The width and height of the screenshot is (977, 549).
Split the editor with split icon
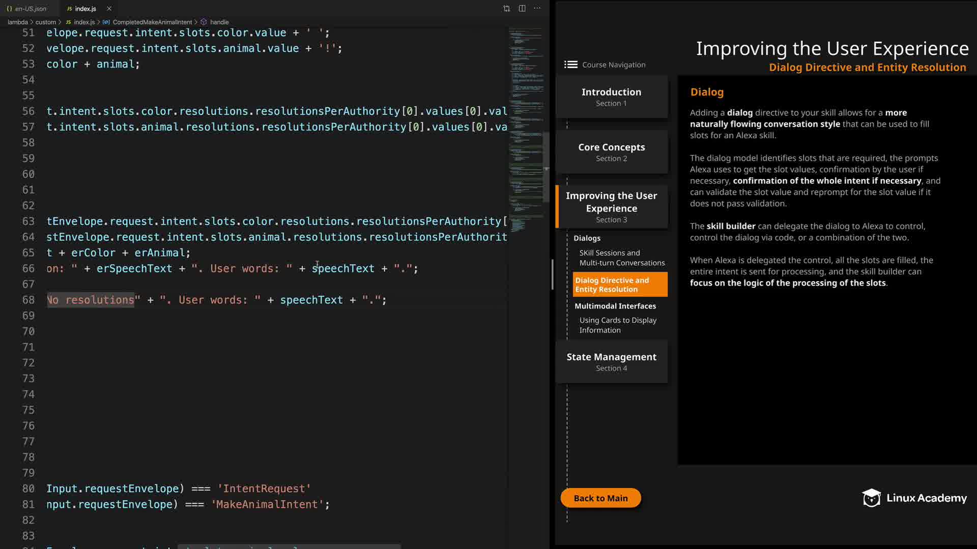point(522,9)
